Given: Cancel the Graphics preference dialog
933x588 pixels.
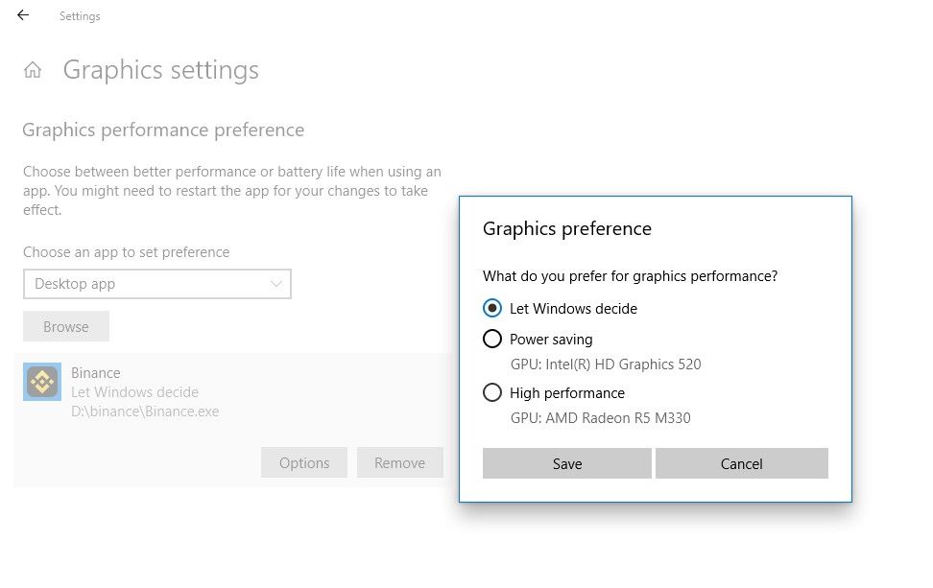Looking at the screenshot, I should [741, 463].
